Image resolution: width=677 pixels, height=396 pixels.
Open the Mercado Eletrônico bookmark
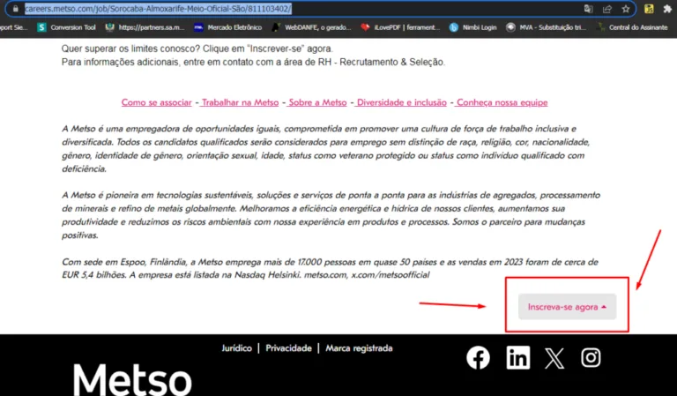228,27
